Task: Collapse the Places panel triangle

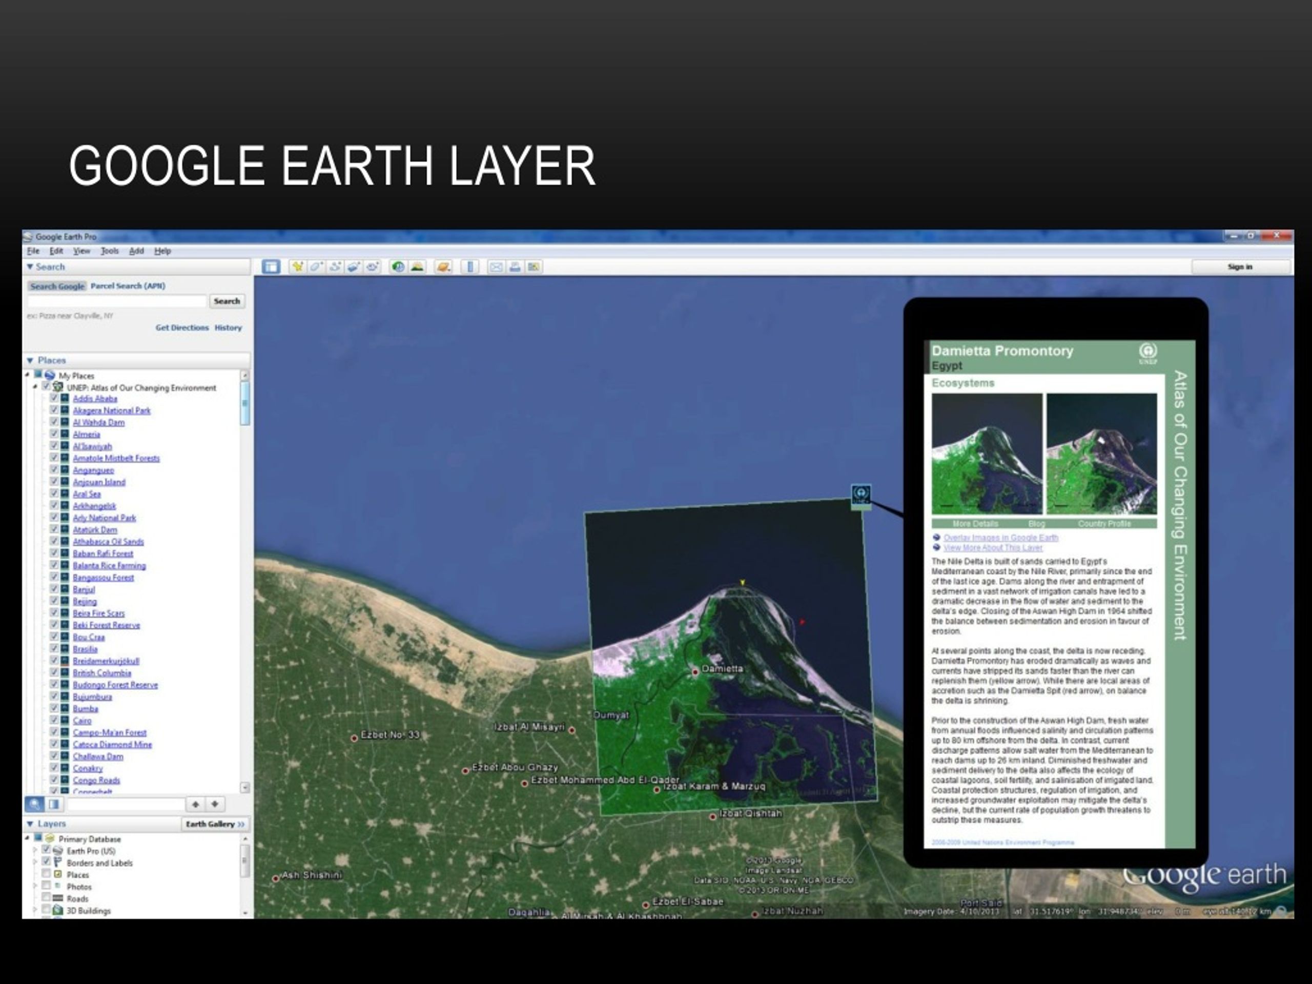Action: [x=30, y=361]
